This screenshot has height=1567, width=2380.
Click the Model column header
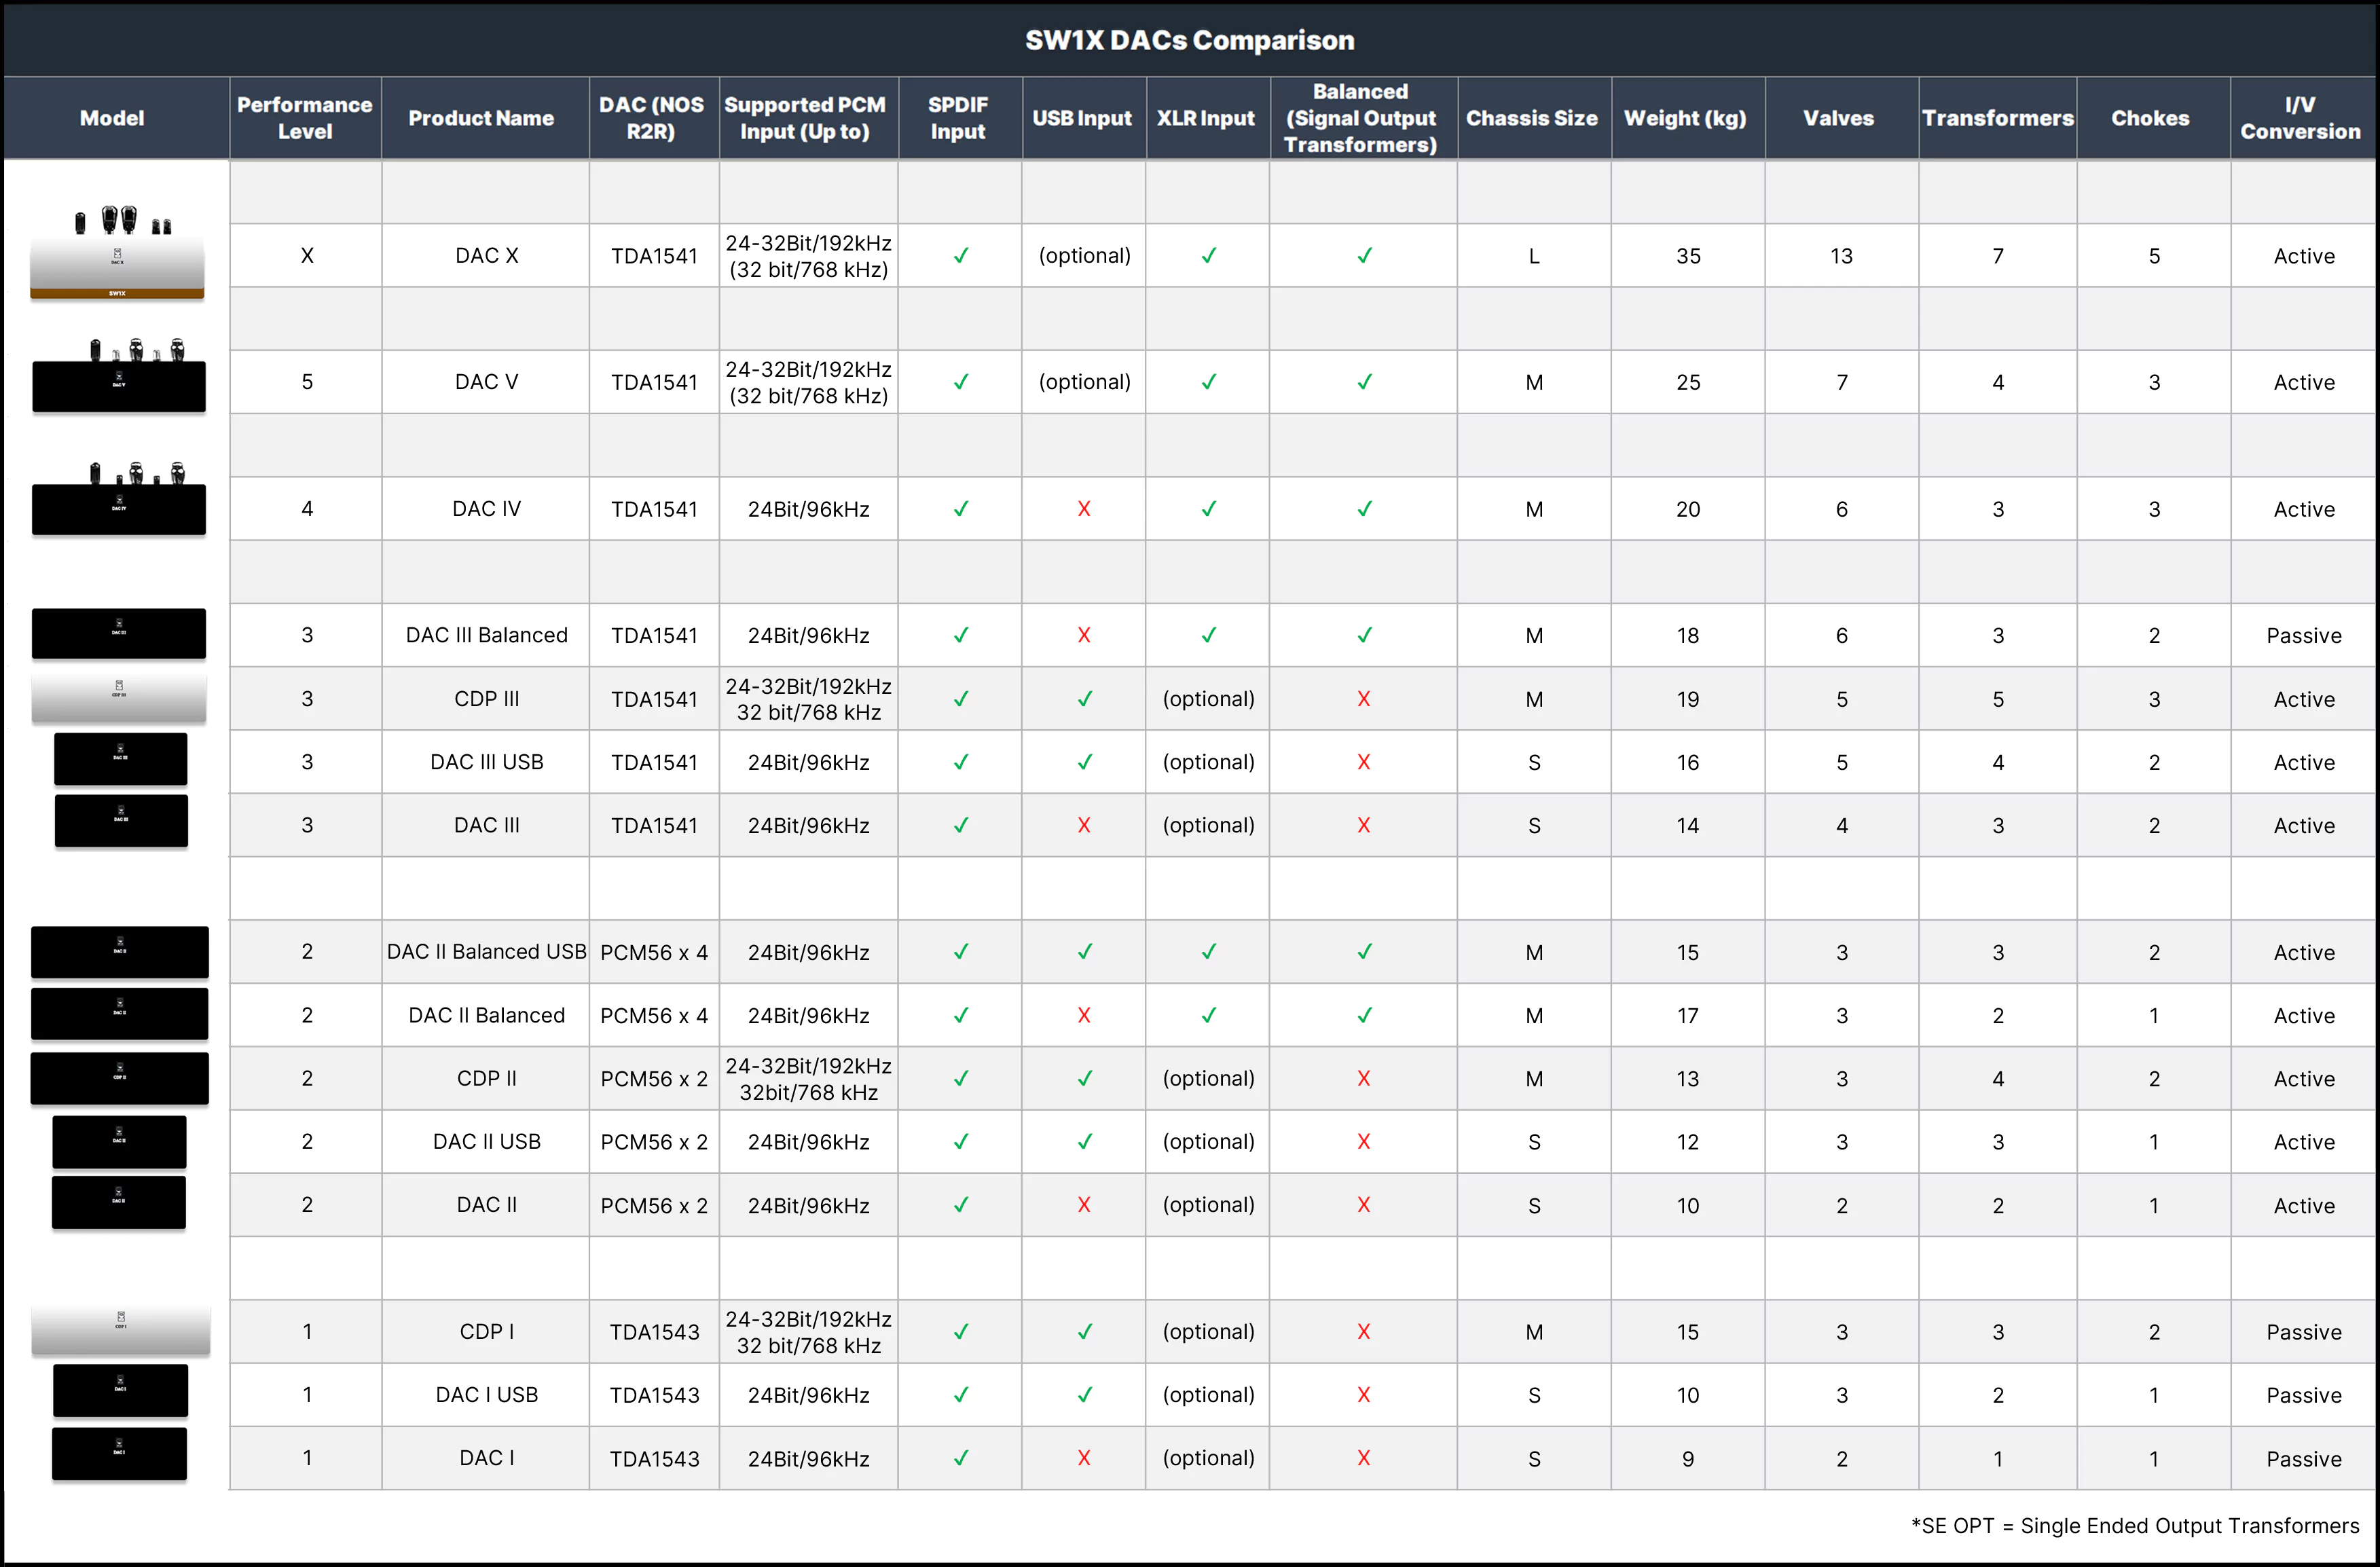[112, 118]
